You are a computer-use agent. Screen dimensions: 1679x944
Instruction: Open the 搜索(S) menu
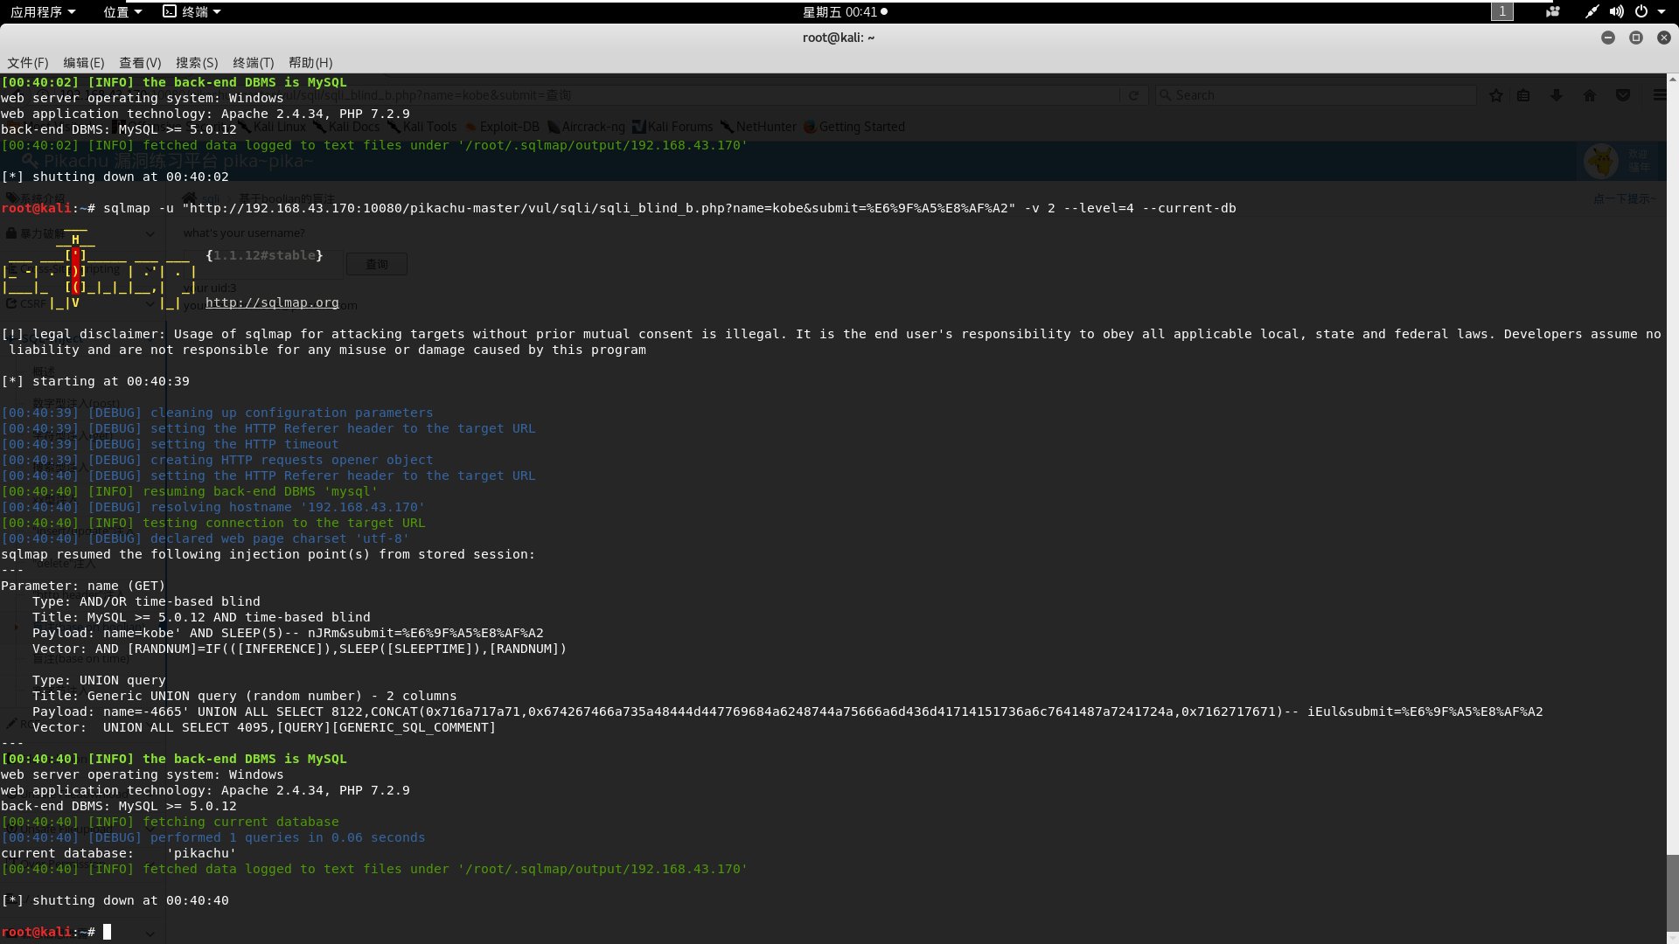pos(197,63)
